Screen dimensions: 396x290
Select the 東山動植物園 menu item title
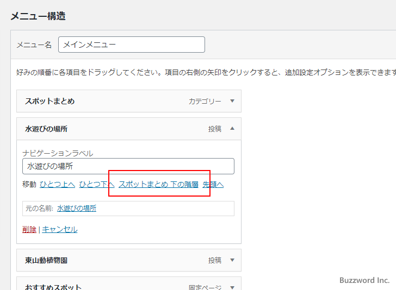click(46, 260)
